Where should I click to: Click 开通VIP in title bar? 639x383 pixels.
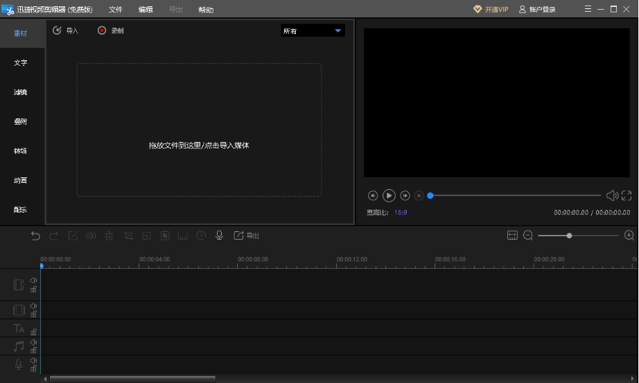pyautogui.click(x=491, y=9)
